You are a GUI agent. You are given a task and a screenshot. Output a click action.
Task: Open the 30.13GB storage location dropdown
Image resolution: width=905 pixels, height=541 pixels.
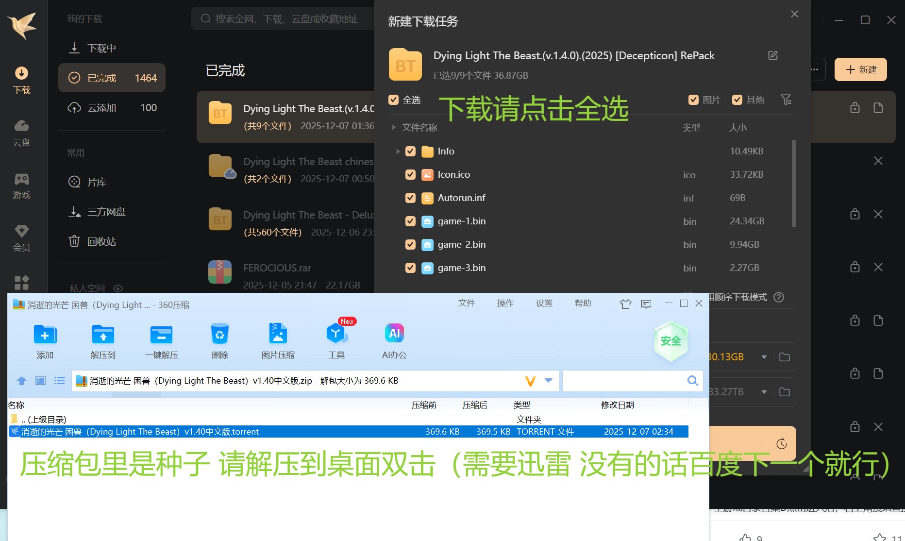point(764,357)
